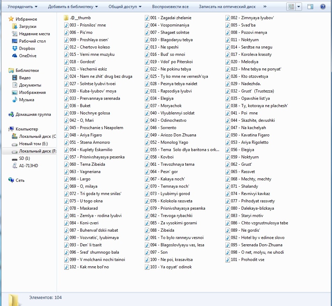Toggle the preview pane button
The height and width of the screenshot is (306, 332).
[x=310, y=7]
